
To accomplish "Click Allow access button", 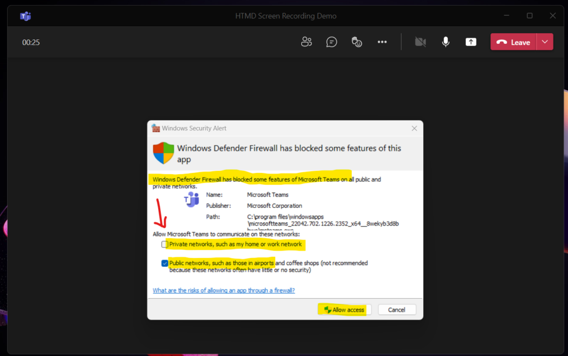I will [344, 309].
